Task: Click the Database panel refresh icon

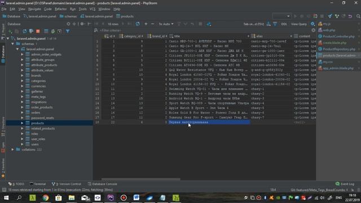Action: [x=24, y=32]
